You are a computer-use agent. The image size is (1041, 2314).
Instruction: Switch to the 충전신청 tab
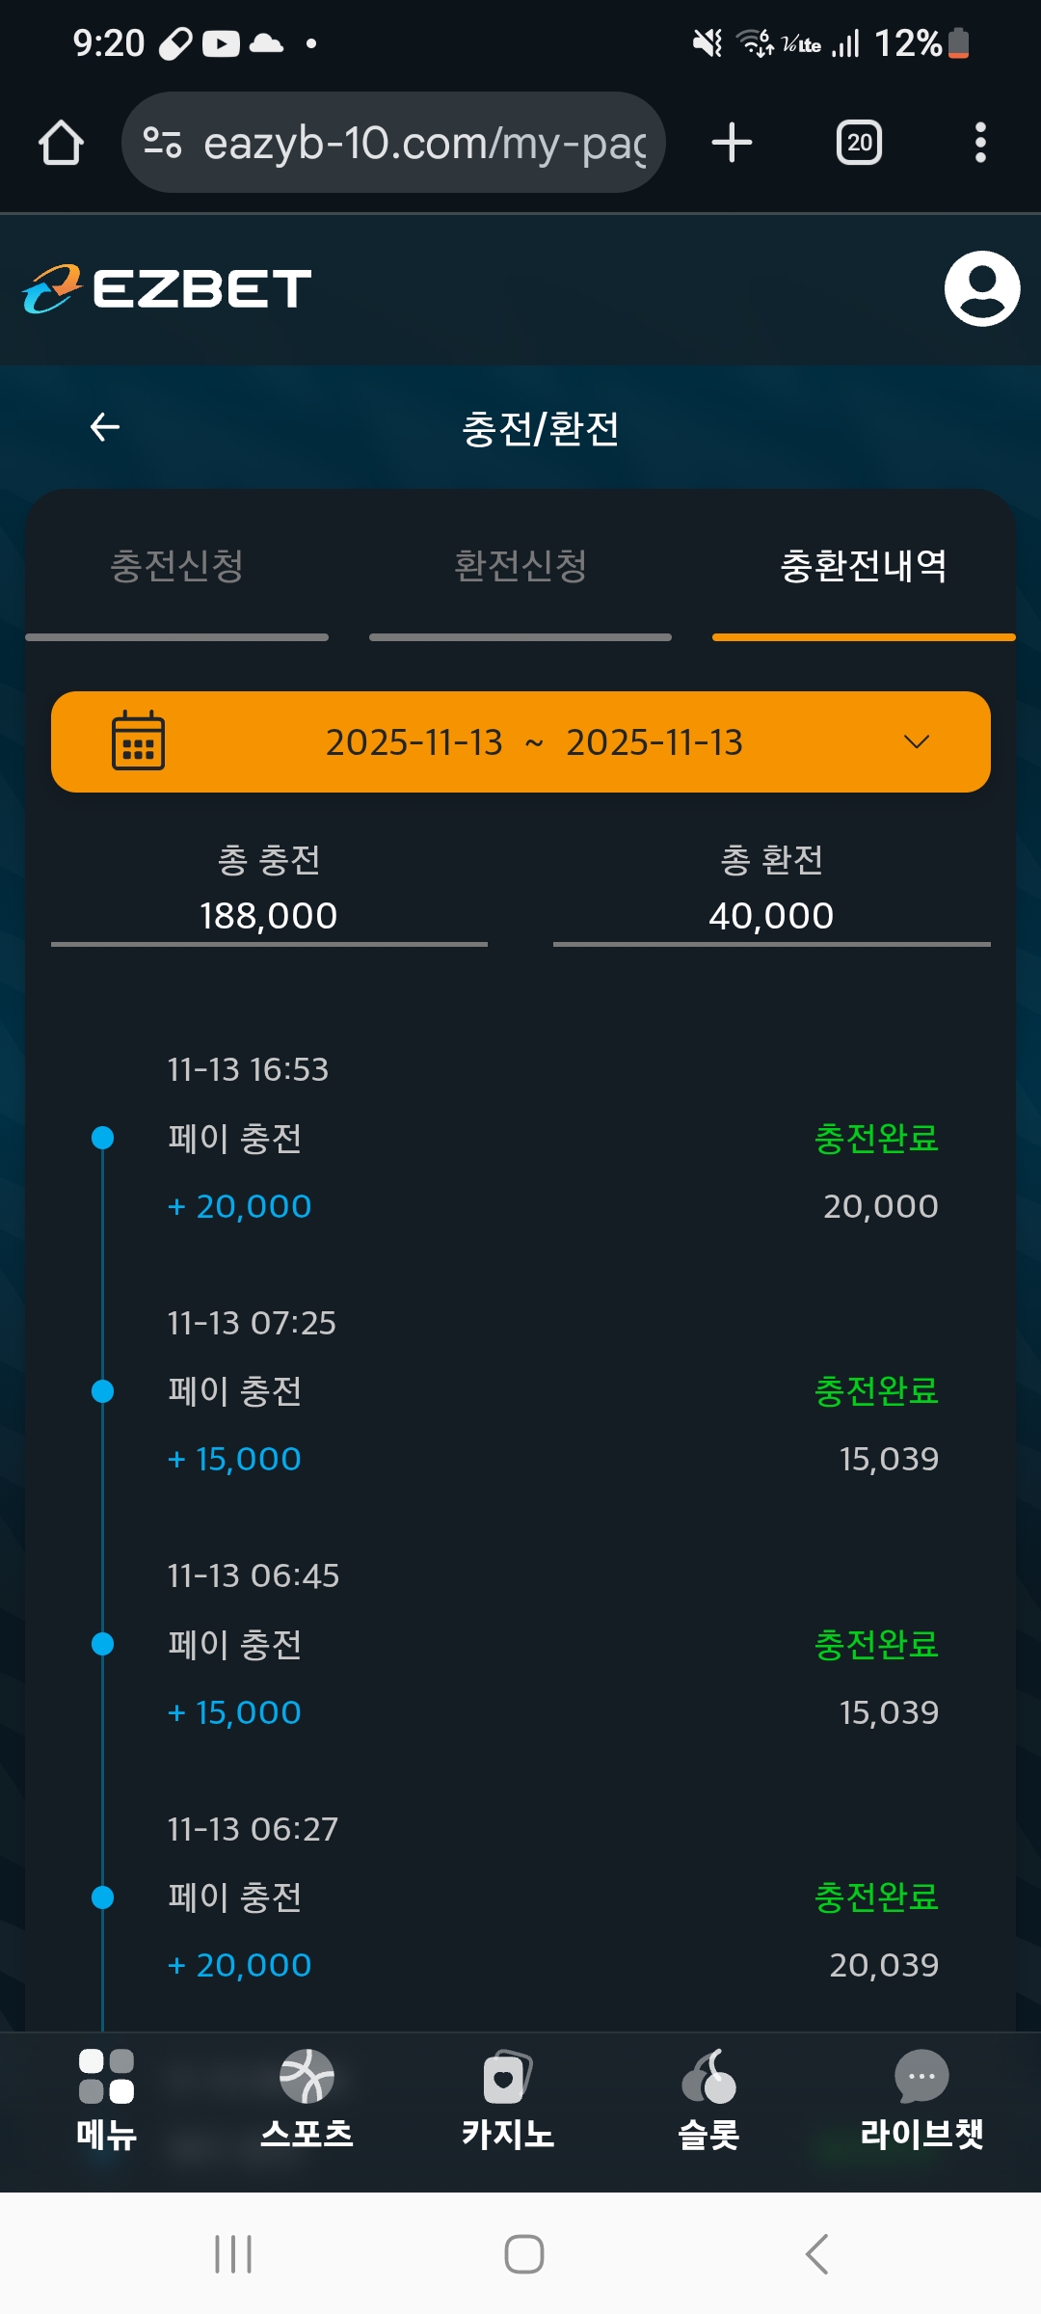click(x=176, y=566)
